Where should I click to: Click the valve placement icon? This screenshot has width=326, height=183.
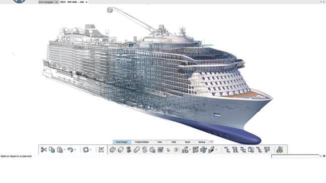click(203, 149)
